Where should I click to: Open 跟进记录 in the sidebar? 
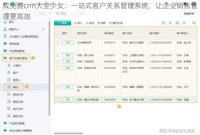(x=18, y=102)
